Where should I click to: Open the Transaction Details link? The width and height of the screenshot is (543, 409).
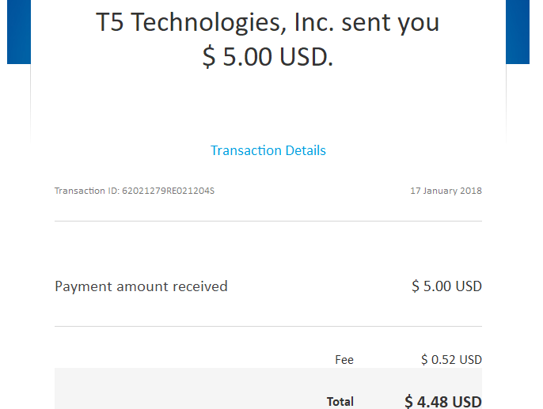click(x=268, y=150)
